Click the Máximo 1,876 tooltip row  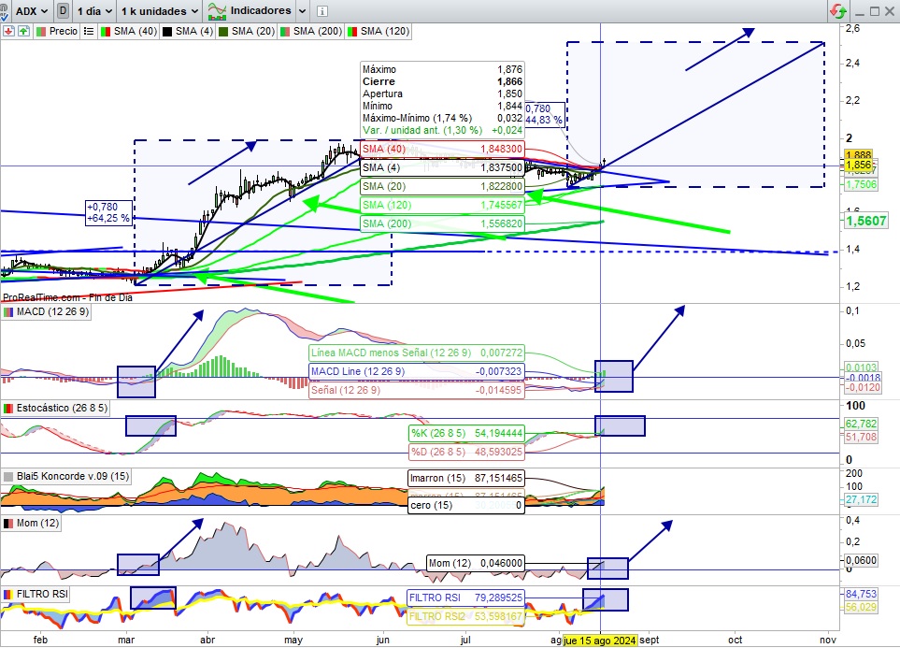click(442, 69)
